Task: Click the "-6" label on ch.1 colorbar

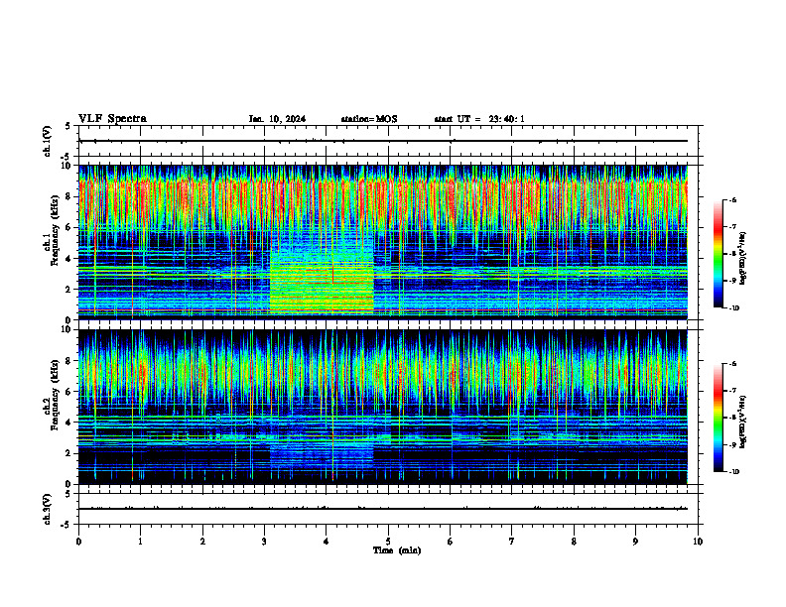Action: tap(732, 199)
